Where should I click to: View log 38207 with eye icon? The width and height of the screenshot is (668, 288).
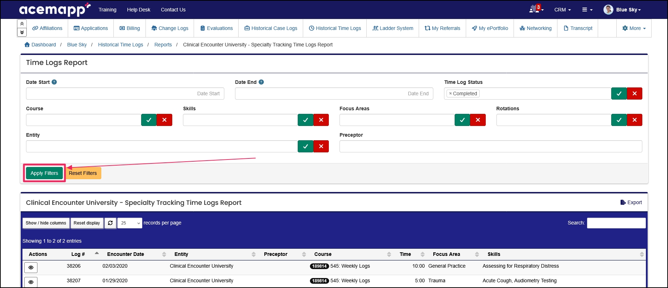point(31,282)
